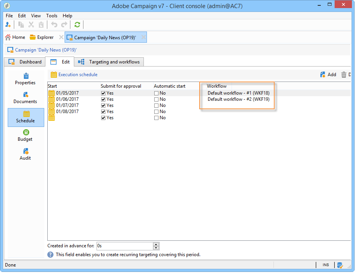Click the calendar icon on the blank schedule row

tap(52, 118)
